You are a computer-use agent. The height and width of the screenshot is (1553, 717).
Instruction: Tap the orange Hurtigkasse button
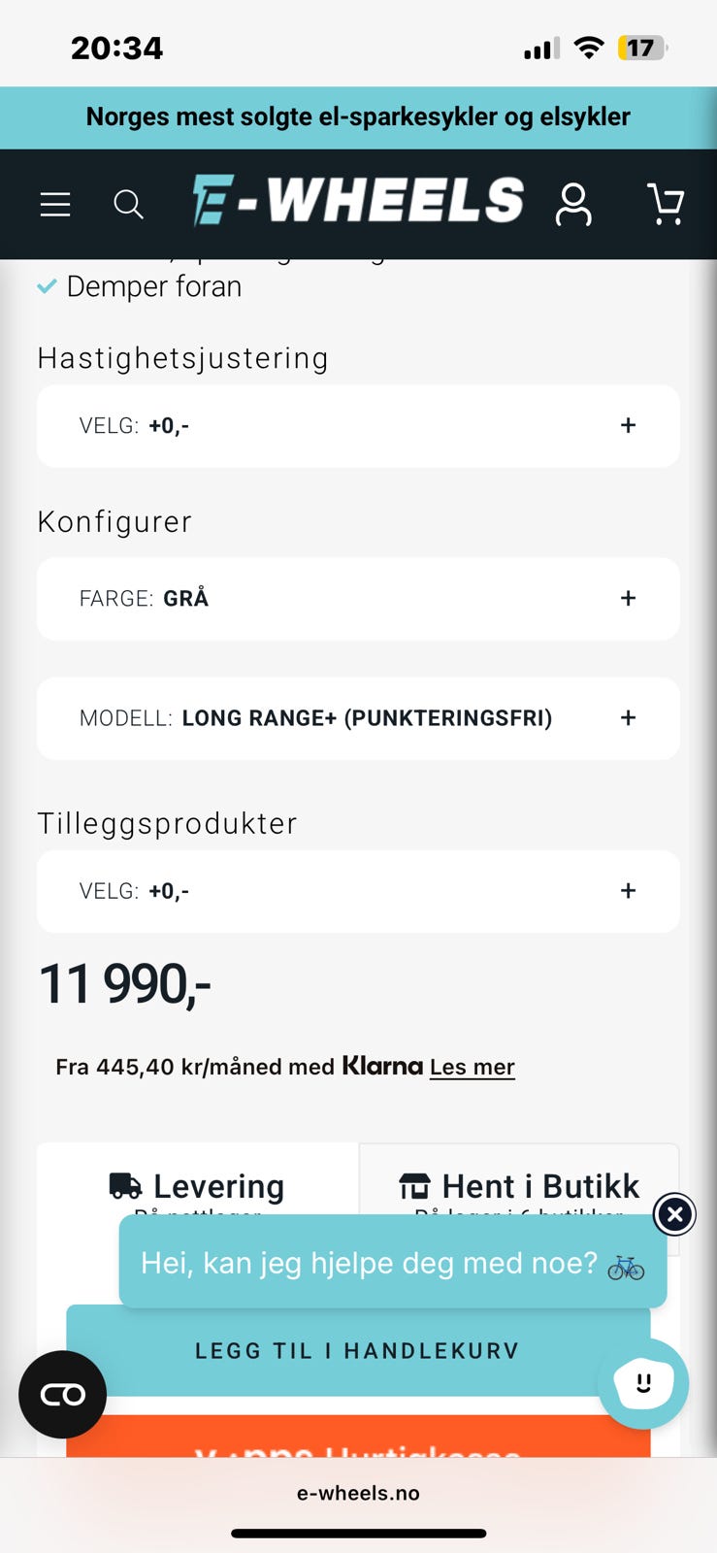[358, 1437]
